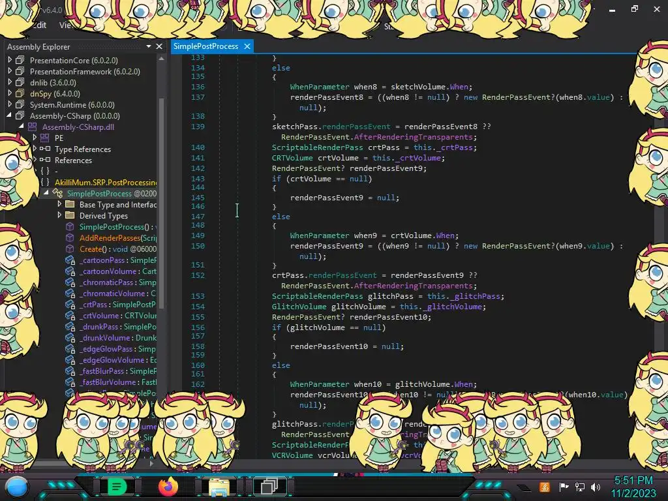The width and height of the screenshot is (668, 501).
Task: Close the Assembly Explorer panel
Action: tap(159, 46)
